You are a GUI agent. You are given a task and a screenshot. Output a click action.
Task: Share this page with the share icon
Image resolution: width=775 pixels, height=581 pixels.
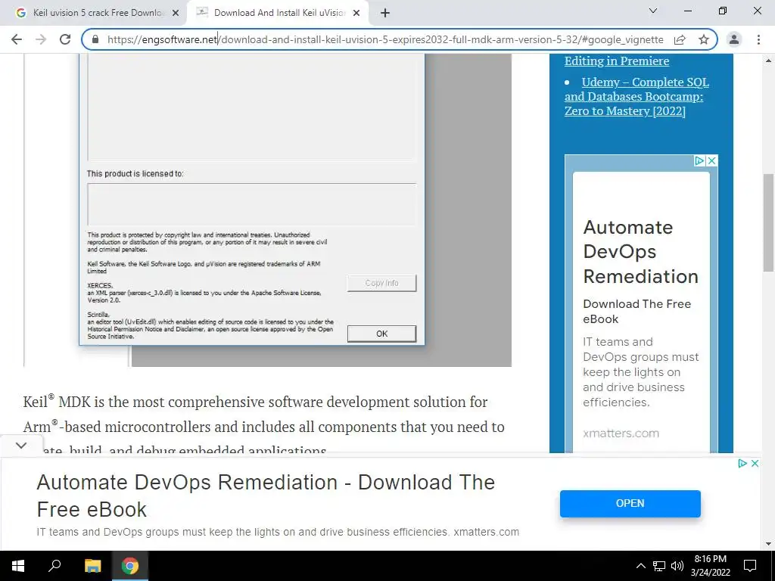tap(680, 39)
